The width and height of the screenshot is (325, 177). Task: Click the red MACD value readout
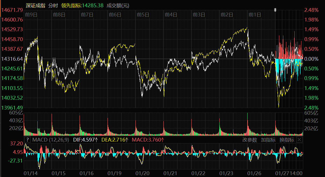coord(148,140)
